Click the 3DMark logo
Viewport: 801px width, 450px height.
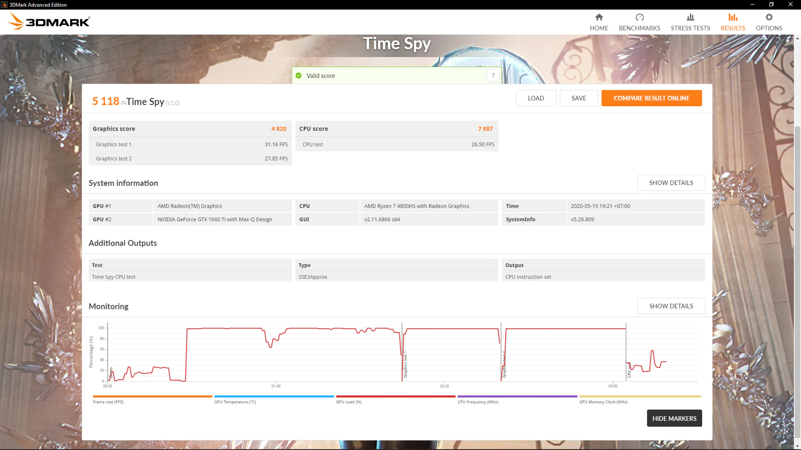(x=49, y=21)
